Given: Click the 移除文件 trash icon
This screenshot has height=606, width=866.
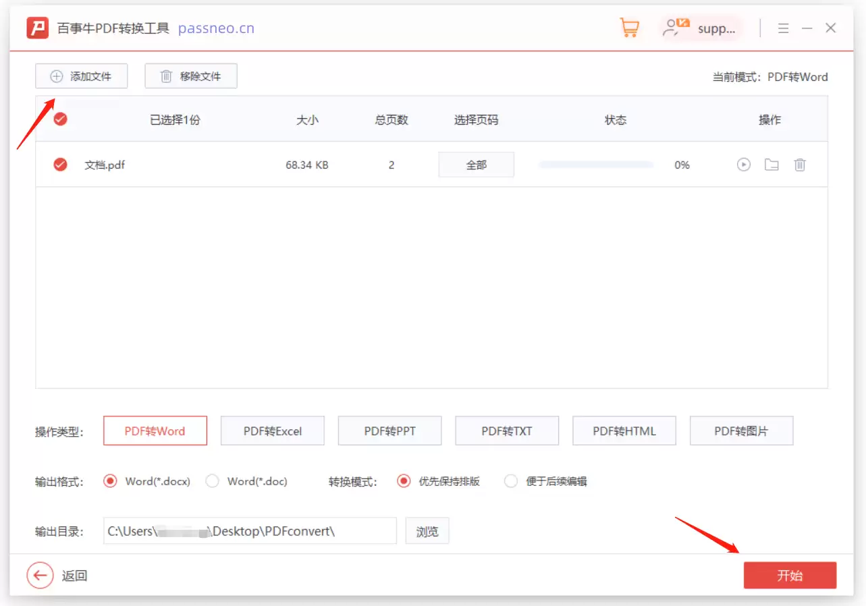Looking at the screenshot, I should coord(165,76).
